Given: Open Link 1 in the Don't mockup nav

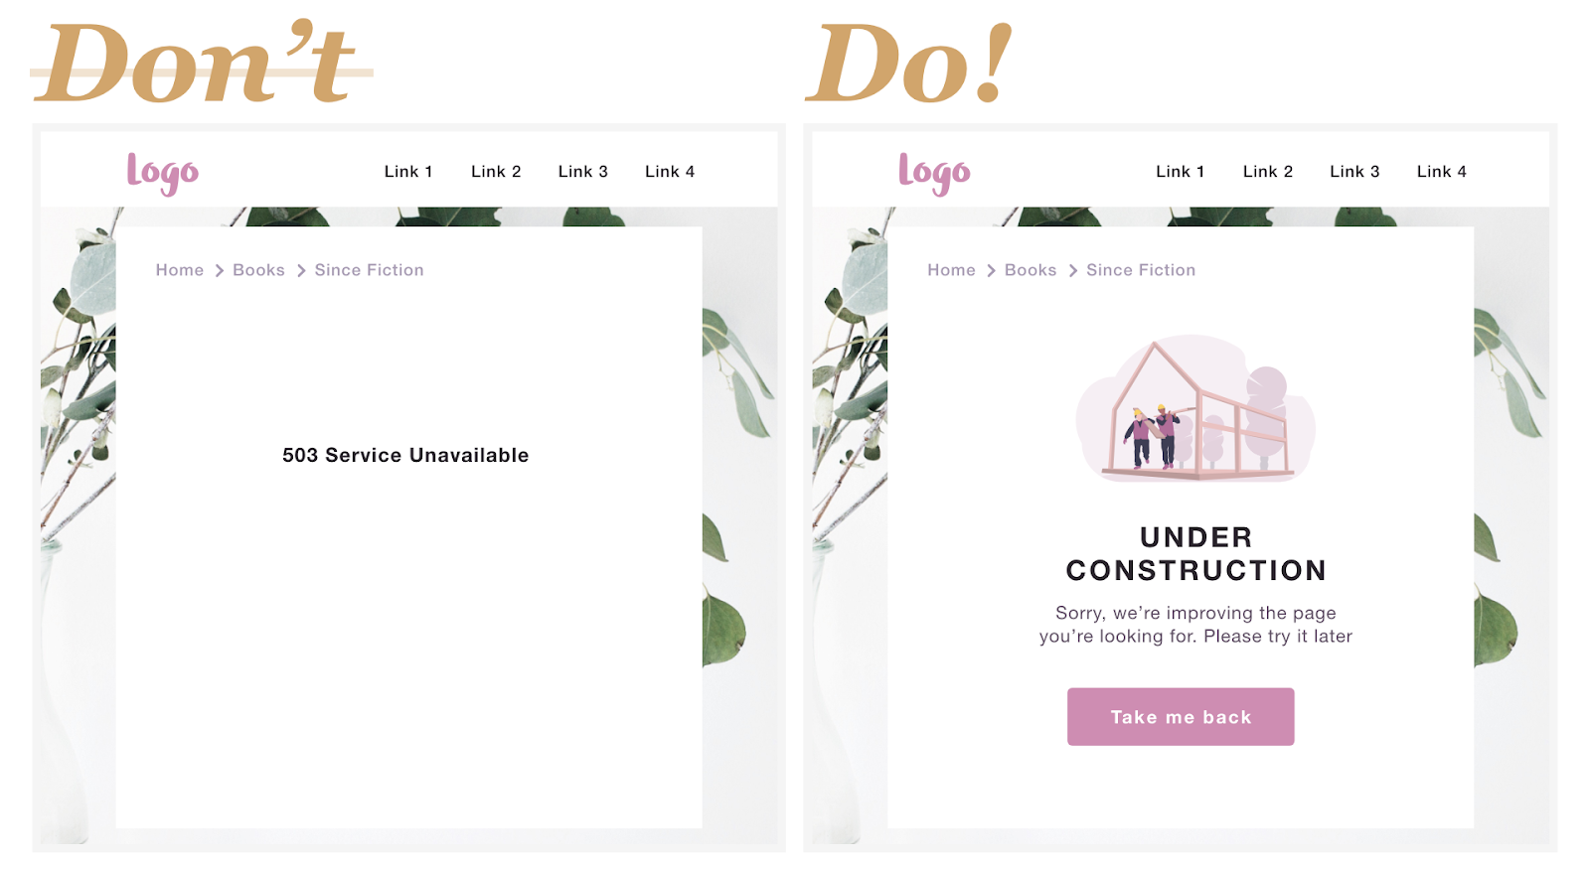Looking at the screenshot, I should [408, 172].
